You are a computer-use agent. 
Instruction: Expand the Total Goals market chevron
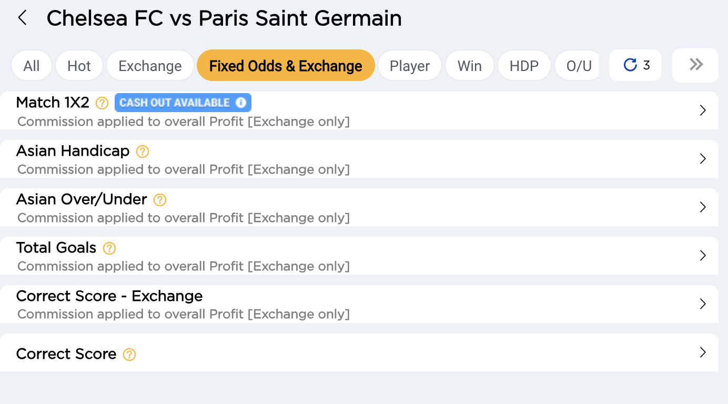pyautogui.click(x=703, y=256)
